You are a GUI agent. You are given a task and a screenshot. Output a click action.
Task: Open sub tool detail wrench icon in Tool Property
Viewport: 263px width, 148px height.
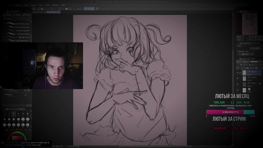coord(30,106)
